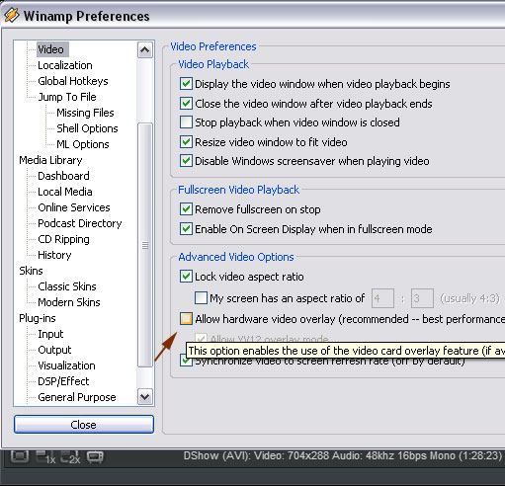This screenshot has width=505, height=486.
Task: Check Allow hardware video overlay
Action: point(186,318)
